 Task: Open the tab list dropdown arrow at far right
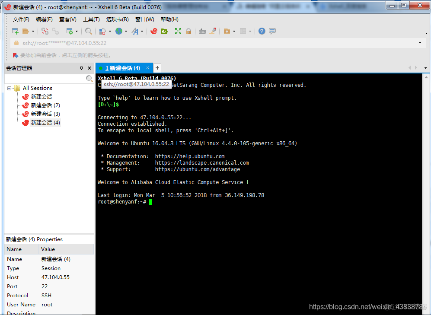425,68
